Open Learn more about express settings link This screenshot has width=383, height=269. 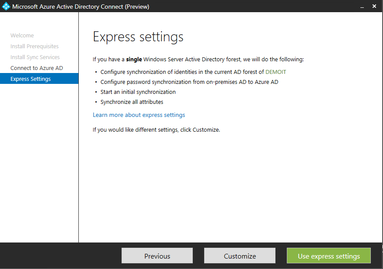pyautogui.click(x=139, y=115)
